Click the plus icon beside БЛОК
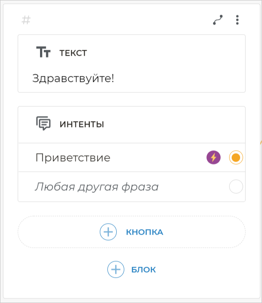The image size is (262, 303). [115, 269]
